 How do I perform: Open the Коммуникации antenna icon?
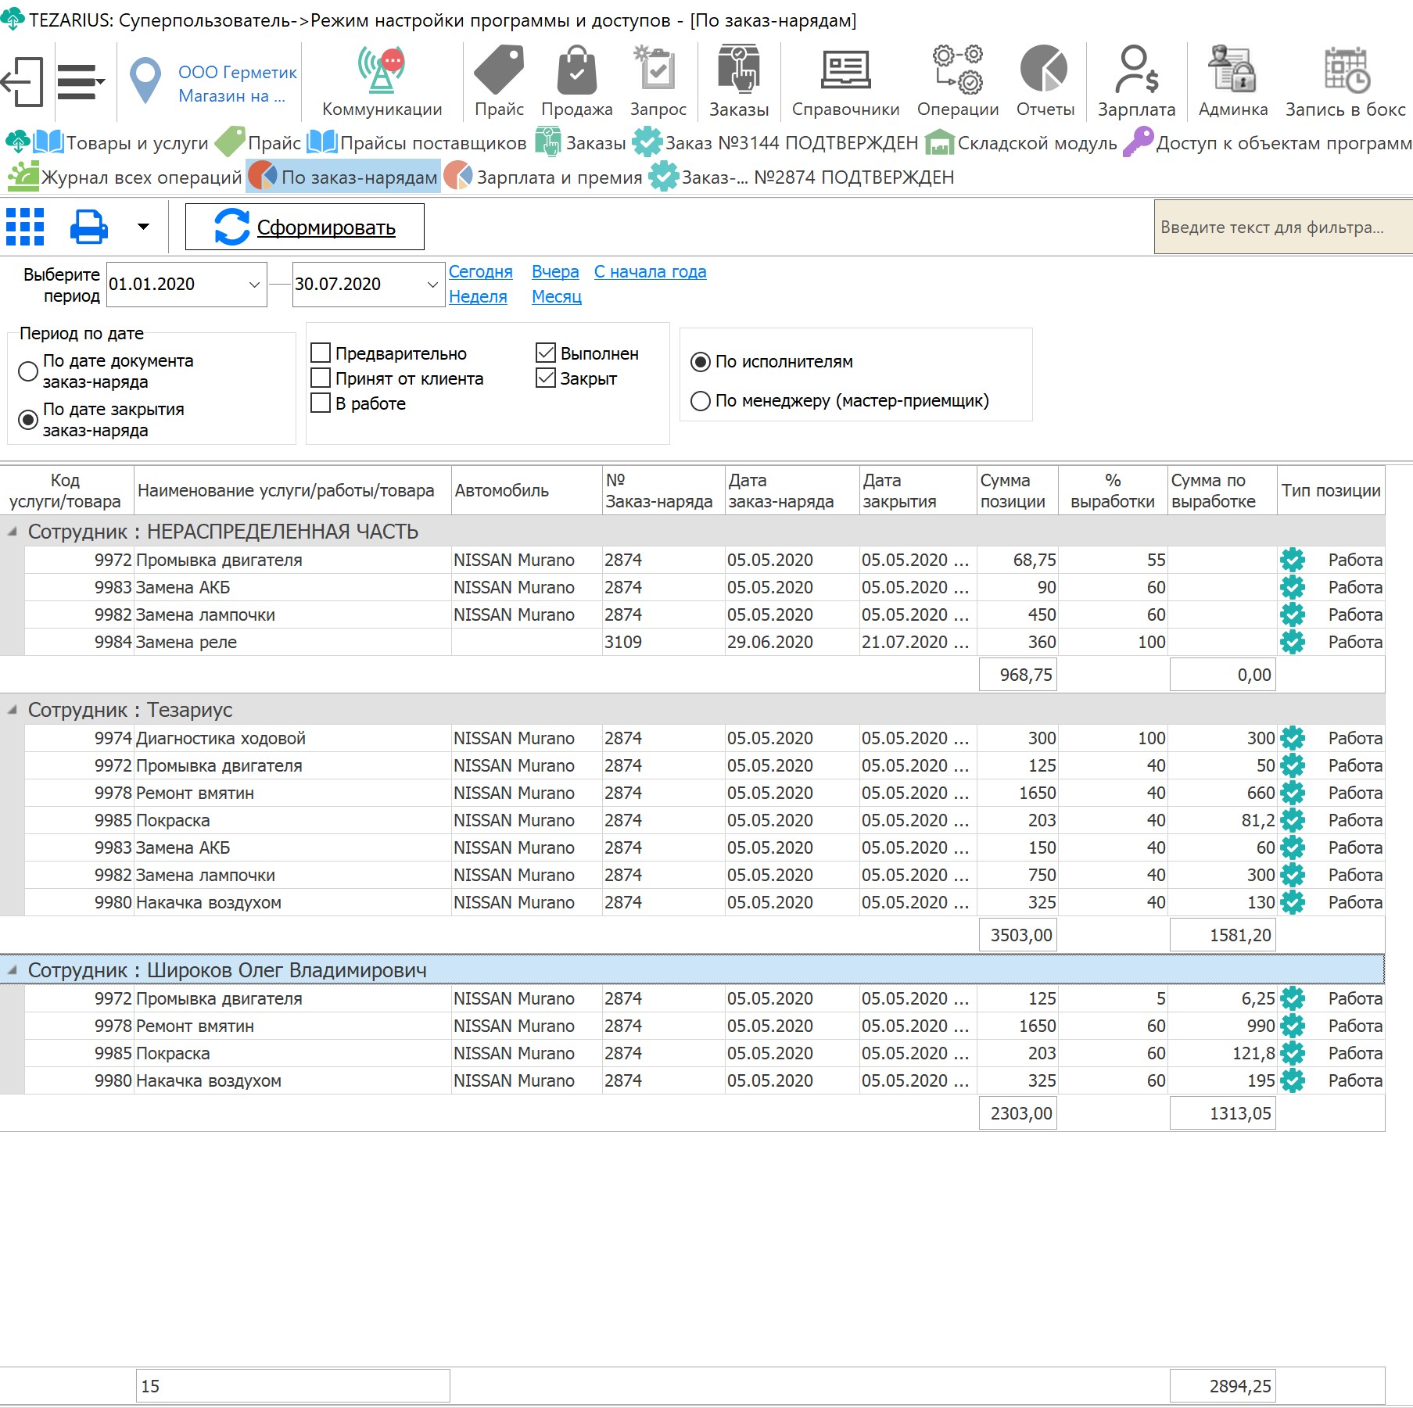coord(382,70)
